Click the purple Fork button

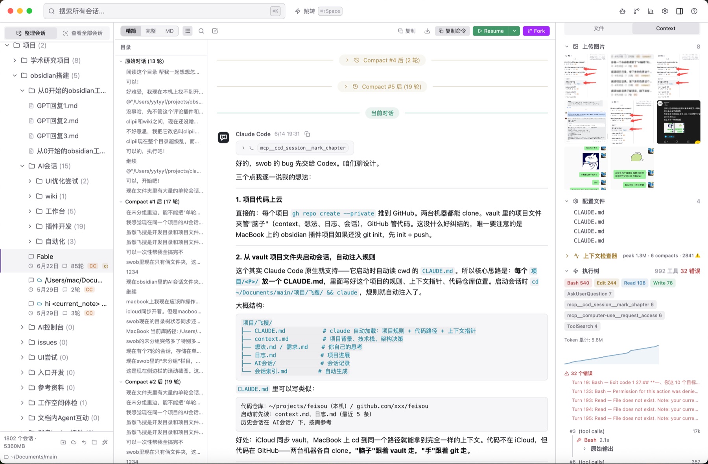(536, 31)
